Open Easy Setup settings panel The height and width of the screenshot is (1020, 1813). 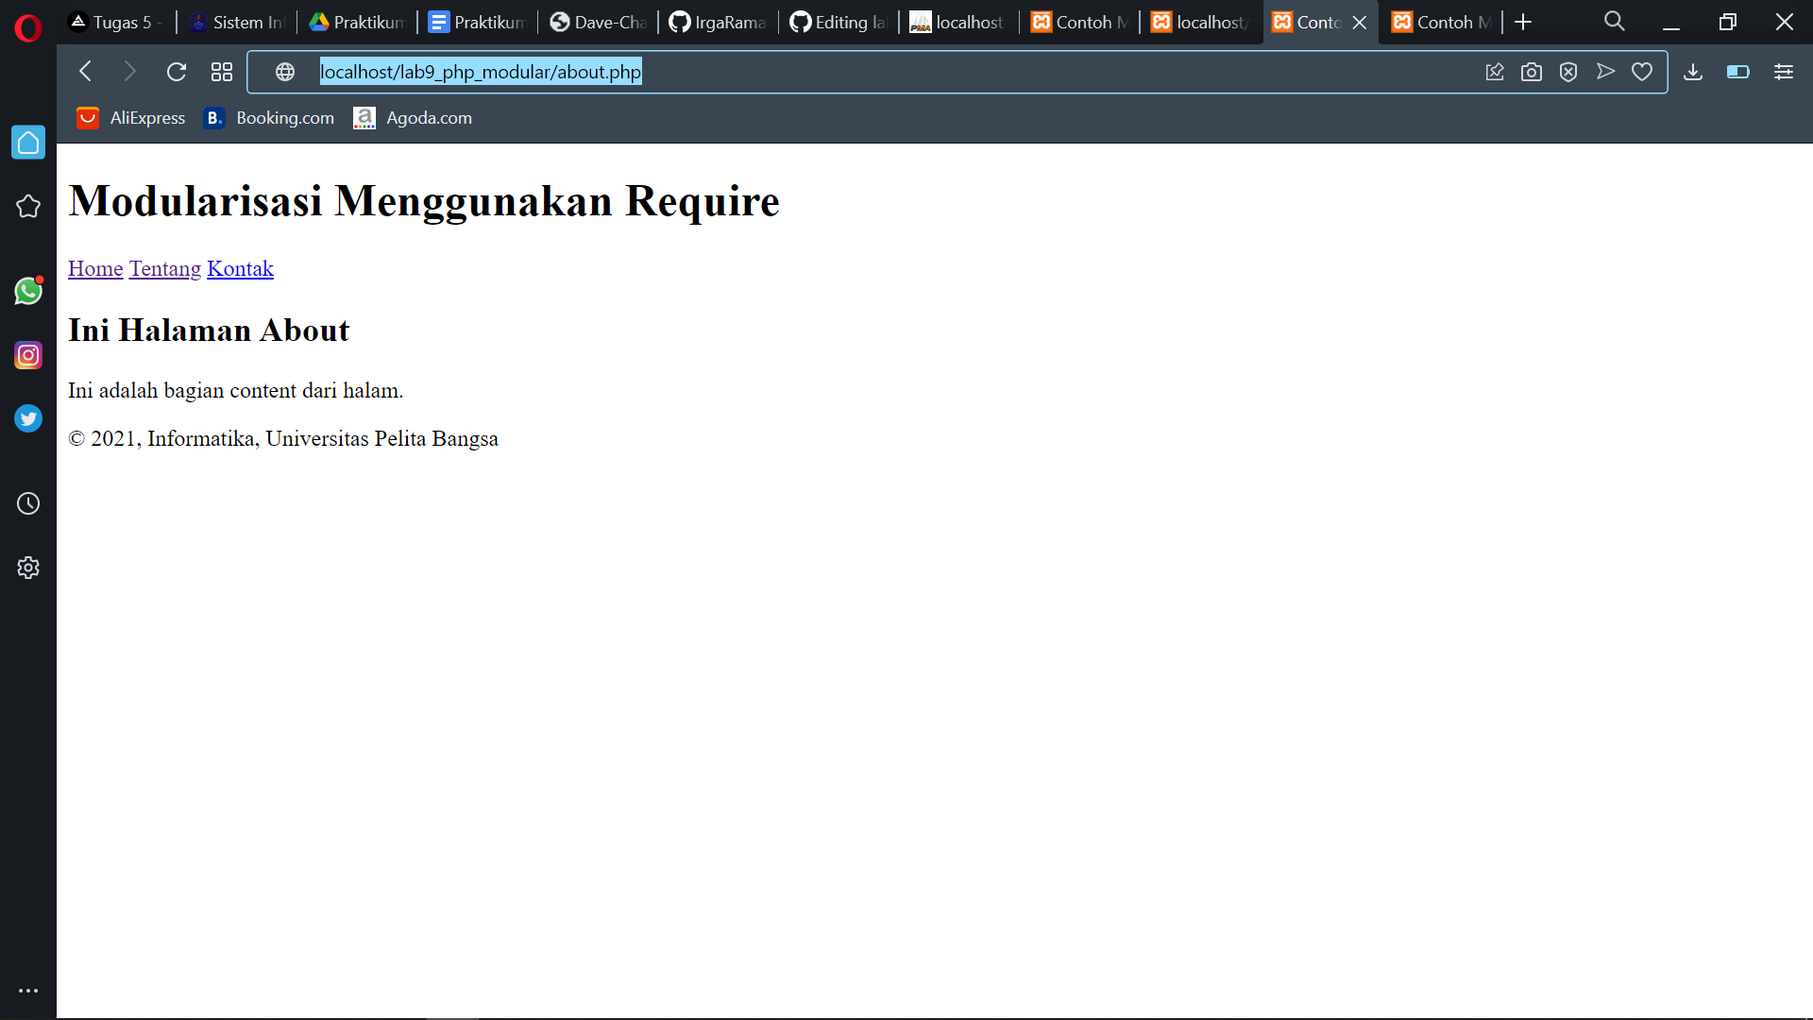1783,72
